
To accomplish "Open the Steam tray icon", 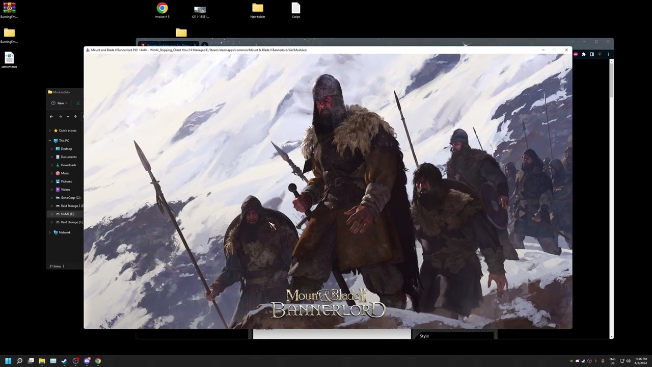I will point(583,361).
